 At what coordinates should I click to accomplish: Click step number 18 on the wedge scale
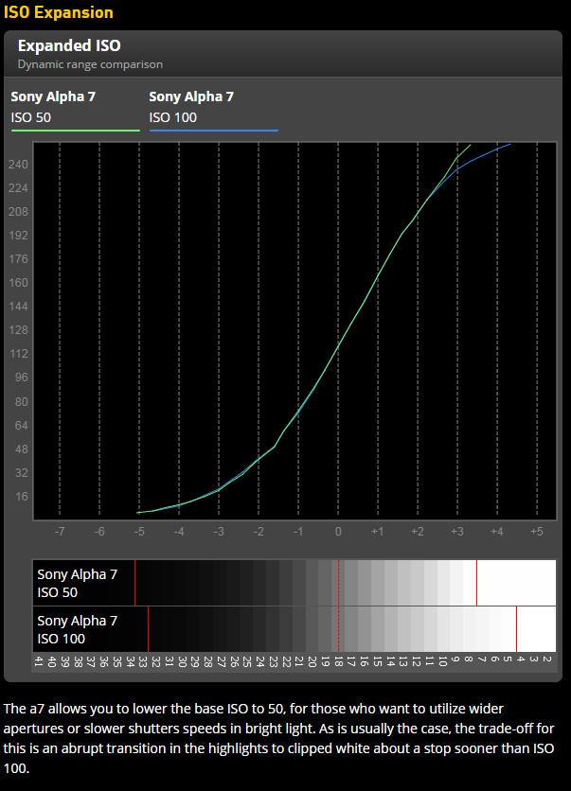click(338, 660)
